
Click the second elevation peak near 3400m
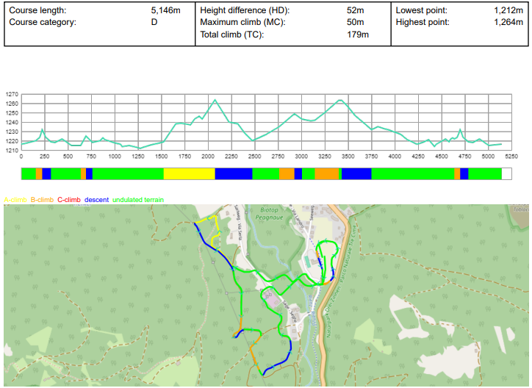tap(339, 101)
